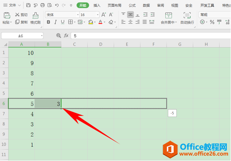Select the Format Painter (格式刷)

tap(35, 18)
